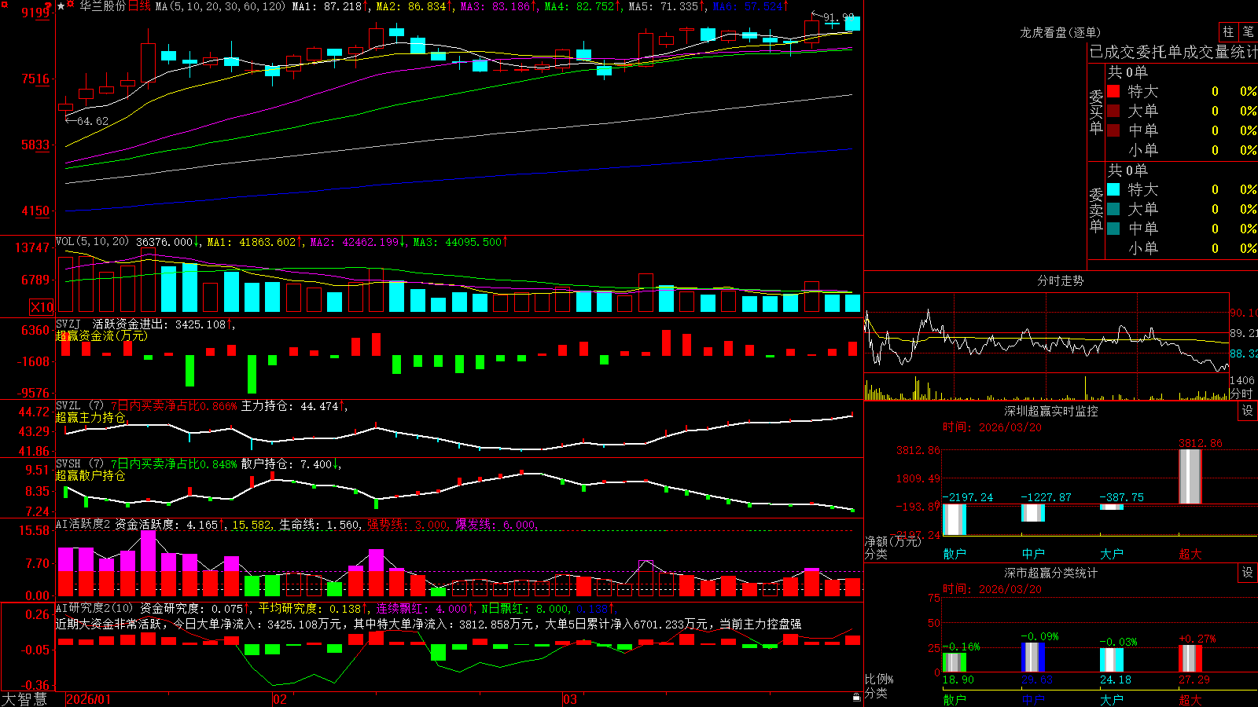
Task: Click the 分时走势 panel title
Action: click(1060, 280)
